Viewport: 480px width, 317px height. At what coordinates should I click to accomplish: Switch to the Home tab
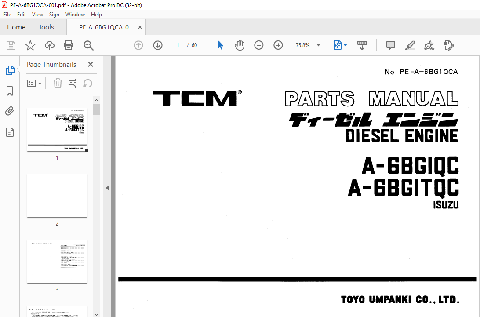(16, 27)
